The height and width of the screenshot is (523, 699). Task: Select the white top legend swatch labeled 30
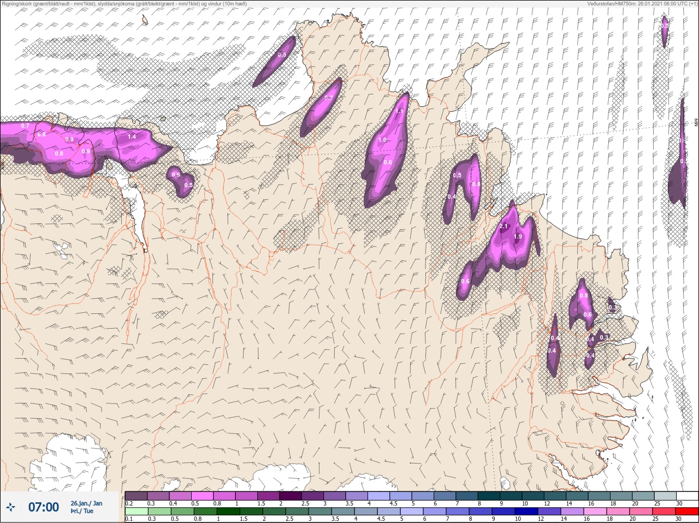[x=687, y=496]
